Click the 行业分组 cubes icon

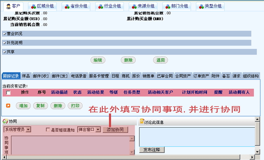(x=100, y=6)
